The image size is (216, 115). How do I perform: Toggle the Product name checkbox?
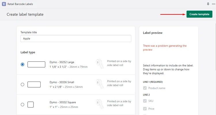coord(145,88)
